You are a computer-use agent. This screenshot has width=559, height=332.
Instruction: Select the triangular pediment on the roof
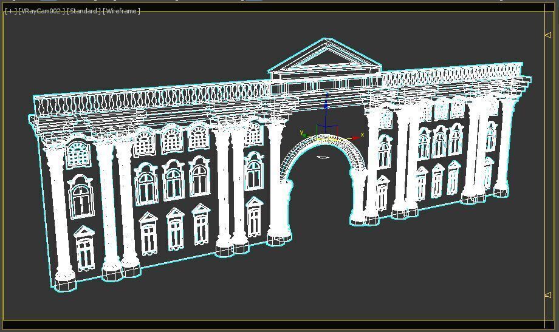pyautogui.click(x=325, y=57)
